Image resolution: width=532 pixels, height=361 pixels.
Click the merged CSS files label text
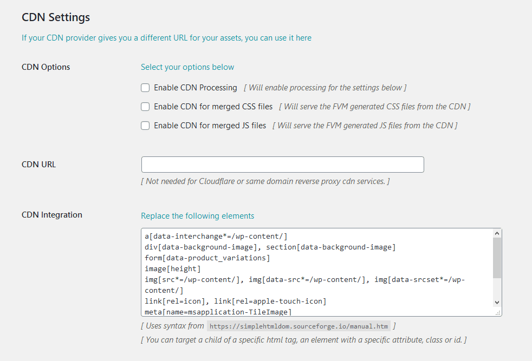[213, 107]
